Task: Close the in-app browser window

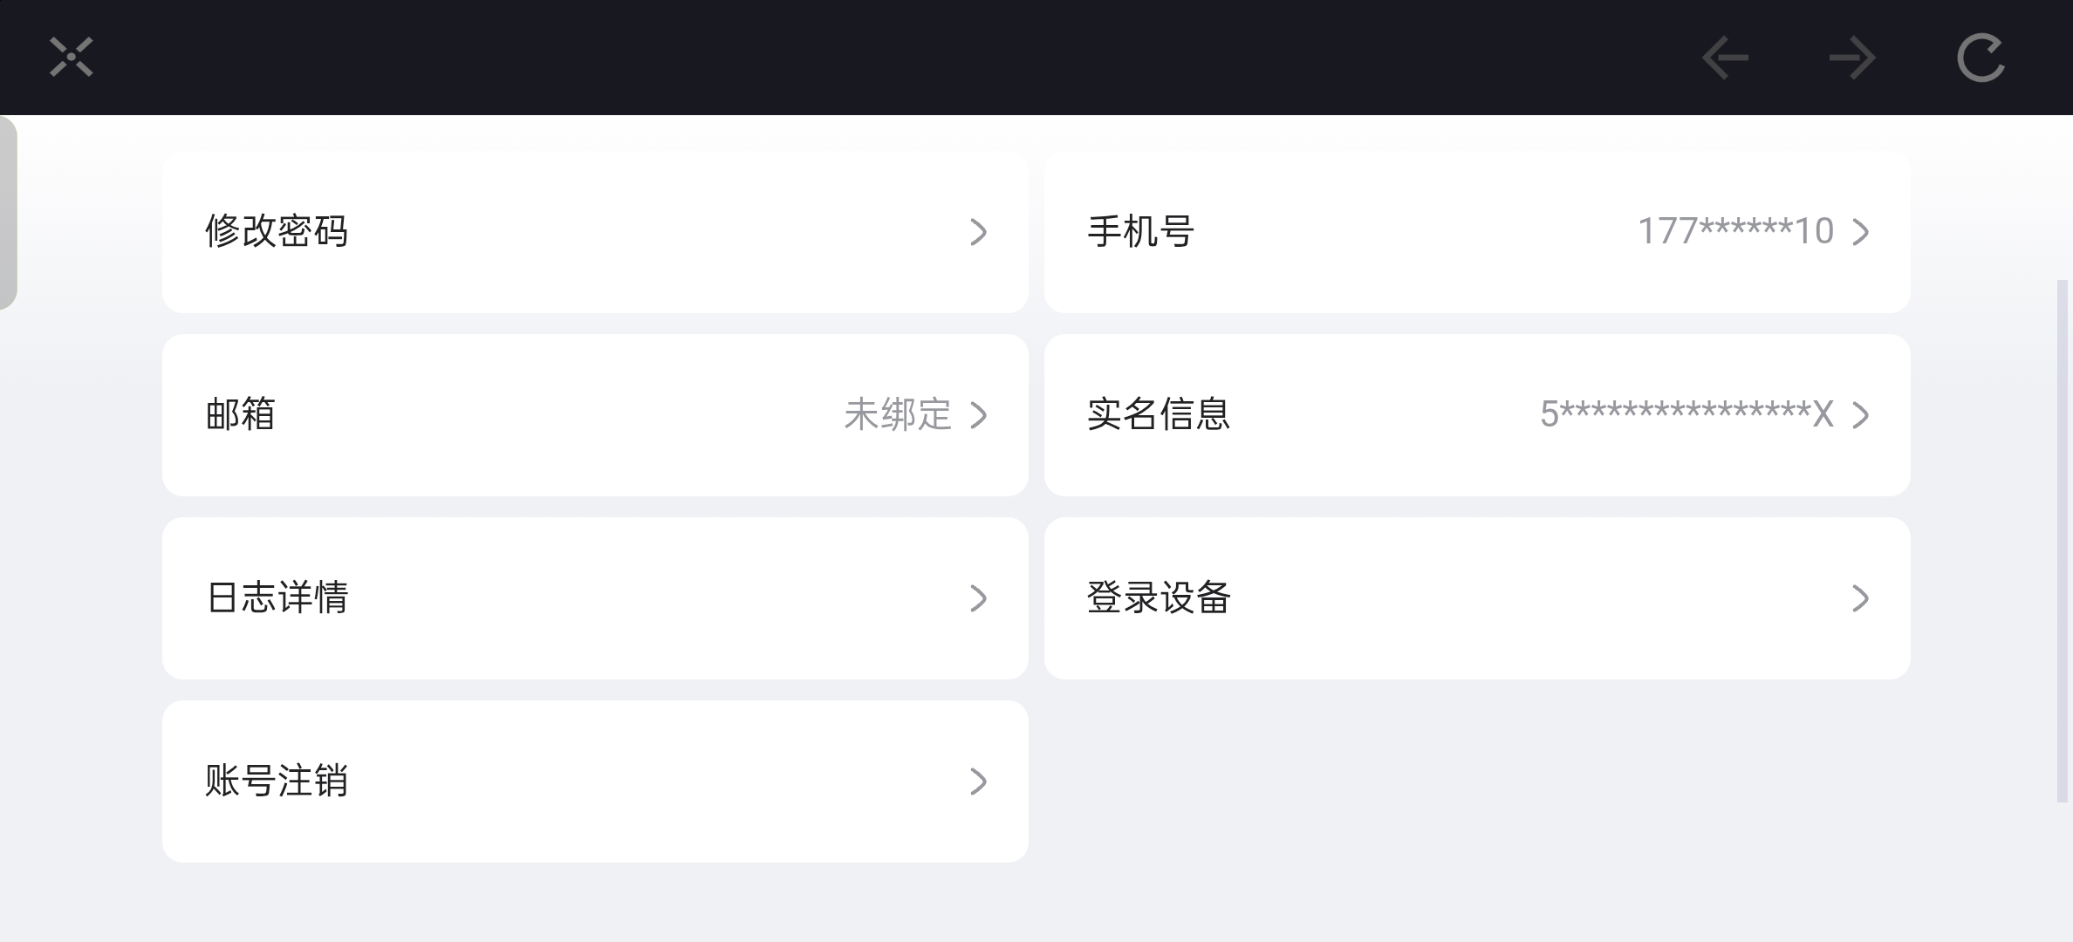Action: (x=71, y=58)
